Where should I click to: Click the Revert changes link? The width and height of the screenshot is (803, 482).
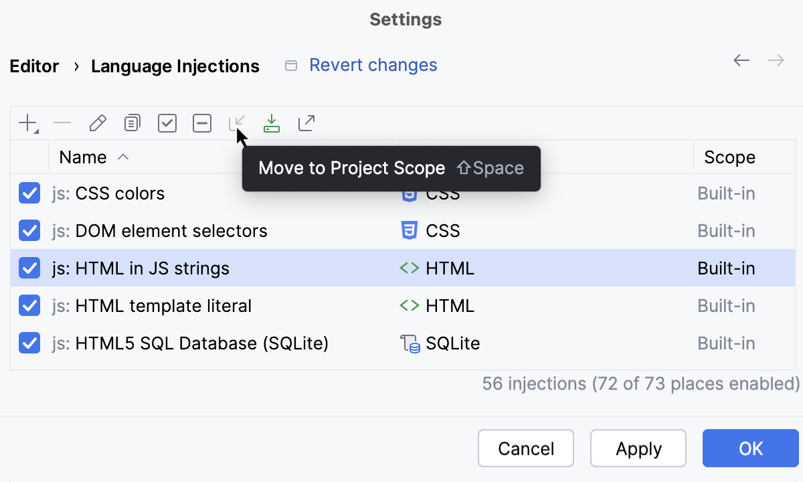tap(373, 64)
